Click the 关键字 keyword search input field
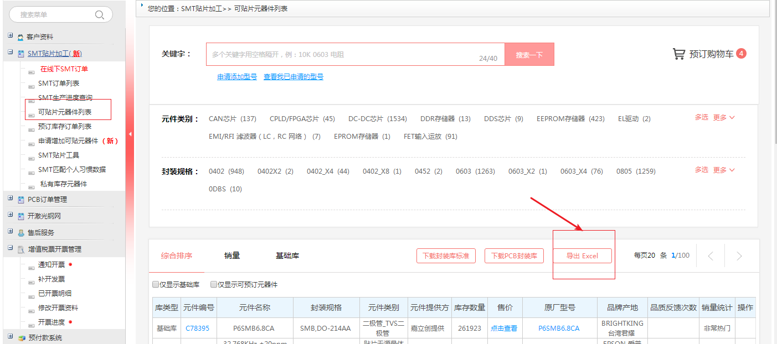The image size is (777, 344). (343, 54)
